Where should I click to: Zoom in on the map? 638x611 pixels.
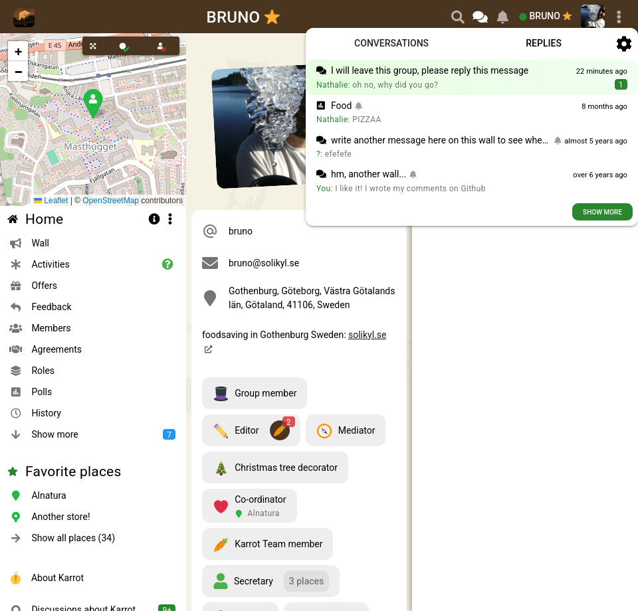(x=18, y=52)
